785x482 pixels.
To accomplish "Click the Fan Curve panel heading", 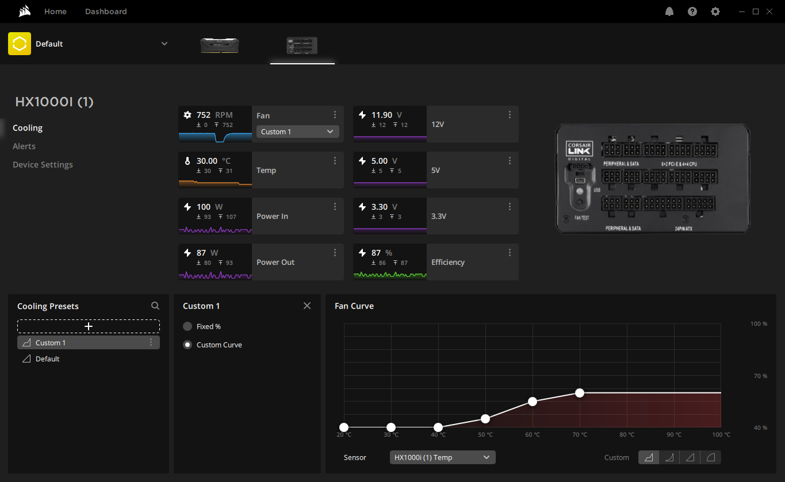I will coord(354,306).
